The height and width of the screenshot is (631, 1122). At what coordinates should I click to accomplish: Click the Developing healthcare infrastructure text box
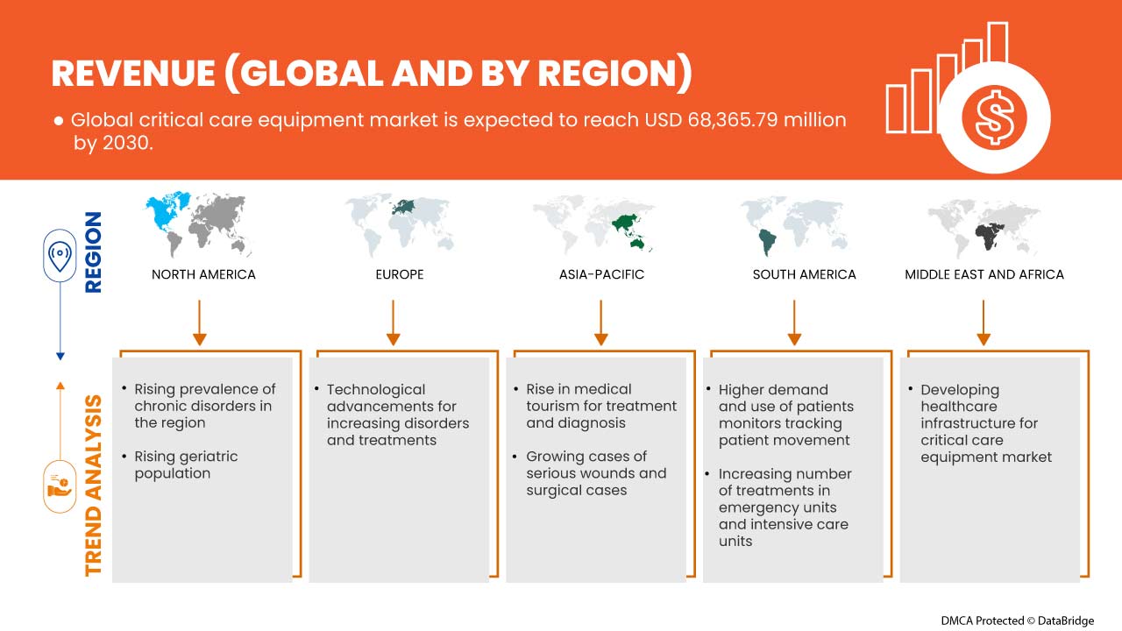(985, 423)
